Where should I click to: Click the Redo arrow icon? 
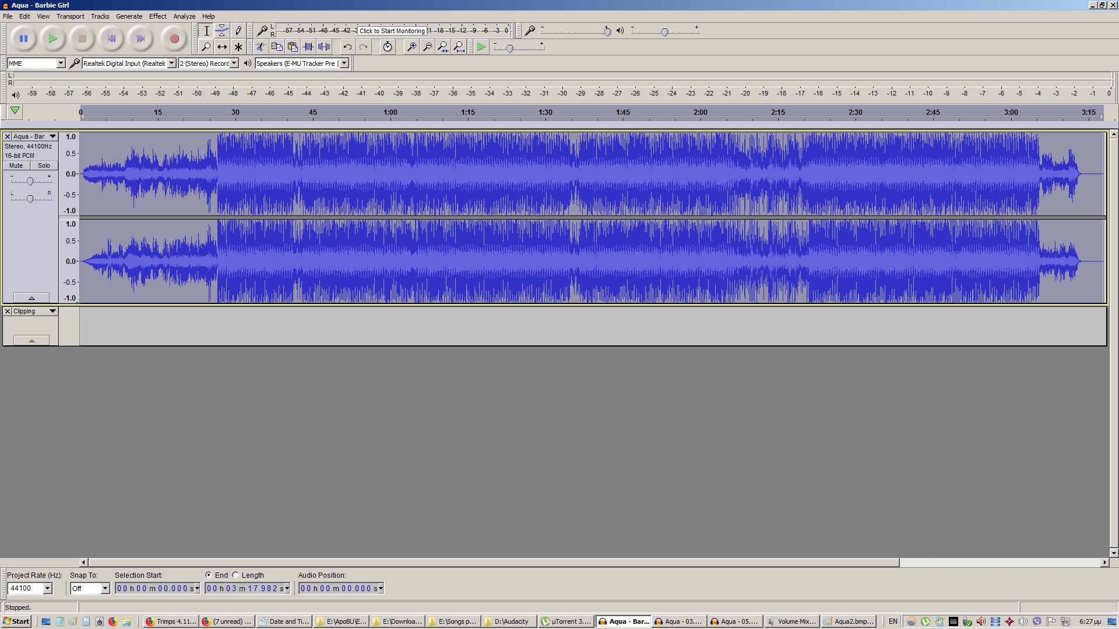(x=364, y=47)
